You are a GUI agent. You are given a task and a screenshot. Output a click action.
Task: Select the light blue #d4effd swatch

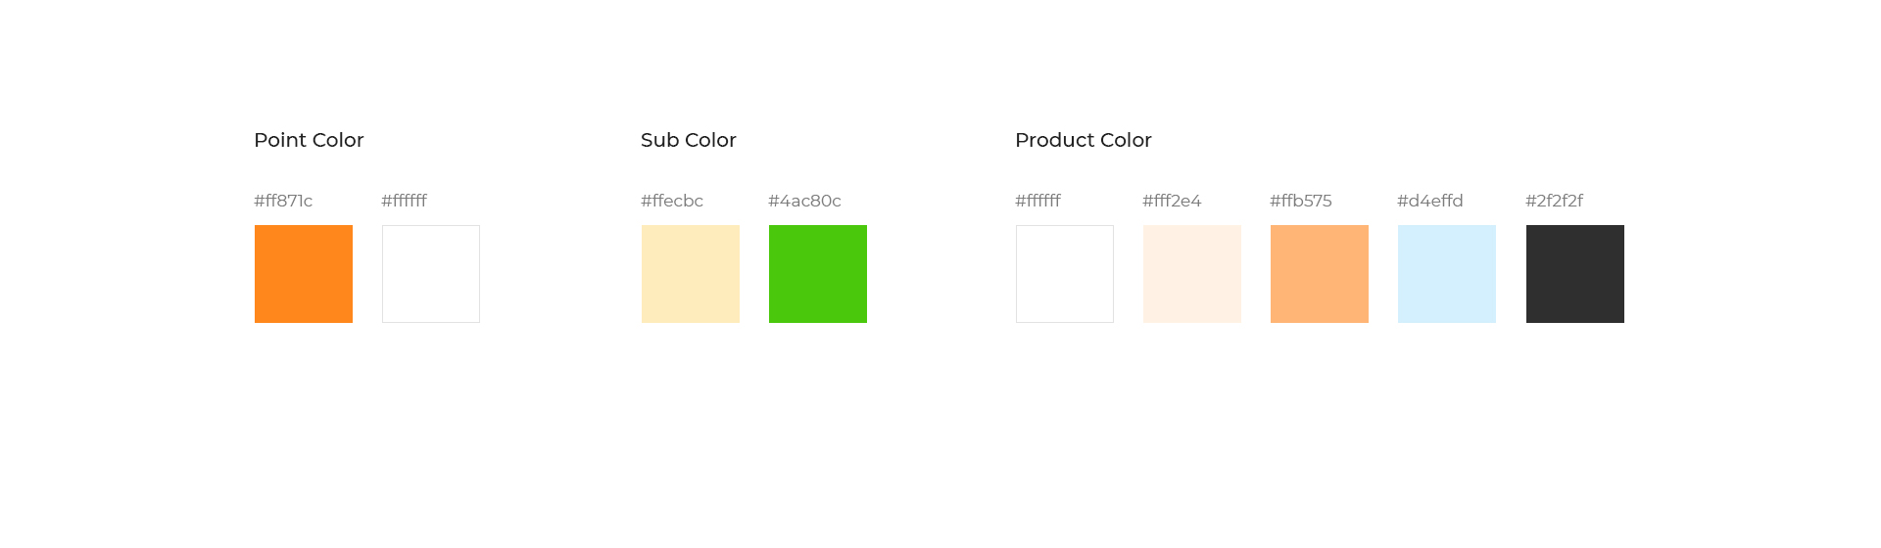[x=1447, y=274]
